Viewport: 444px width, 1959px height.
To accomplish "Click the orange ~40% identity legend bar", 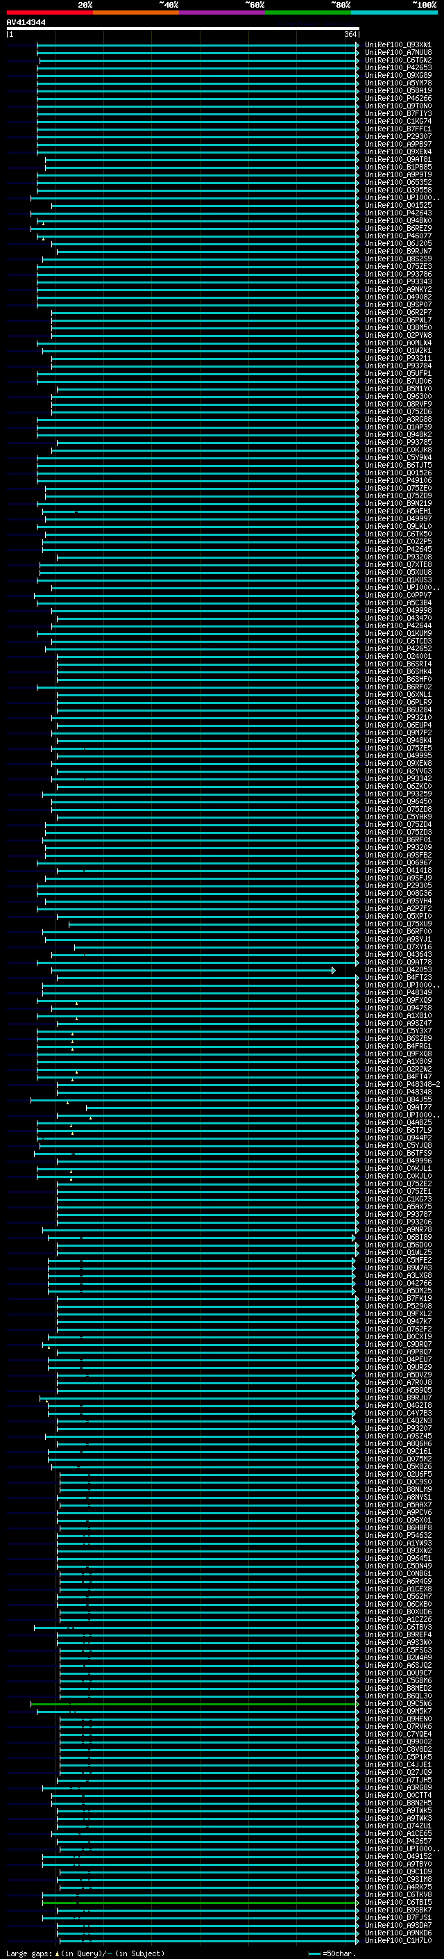I will pyautogui.click(x=136, y=13).
